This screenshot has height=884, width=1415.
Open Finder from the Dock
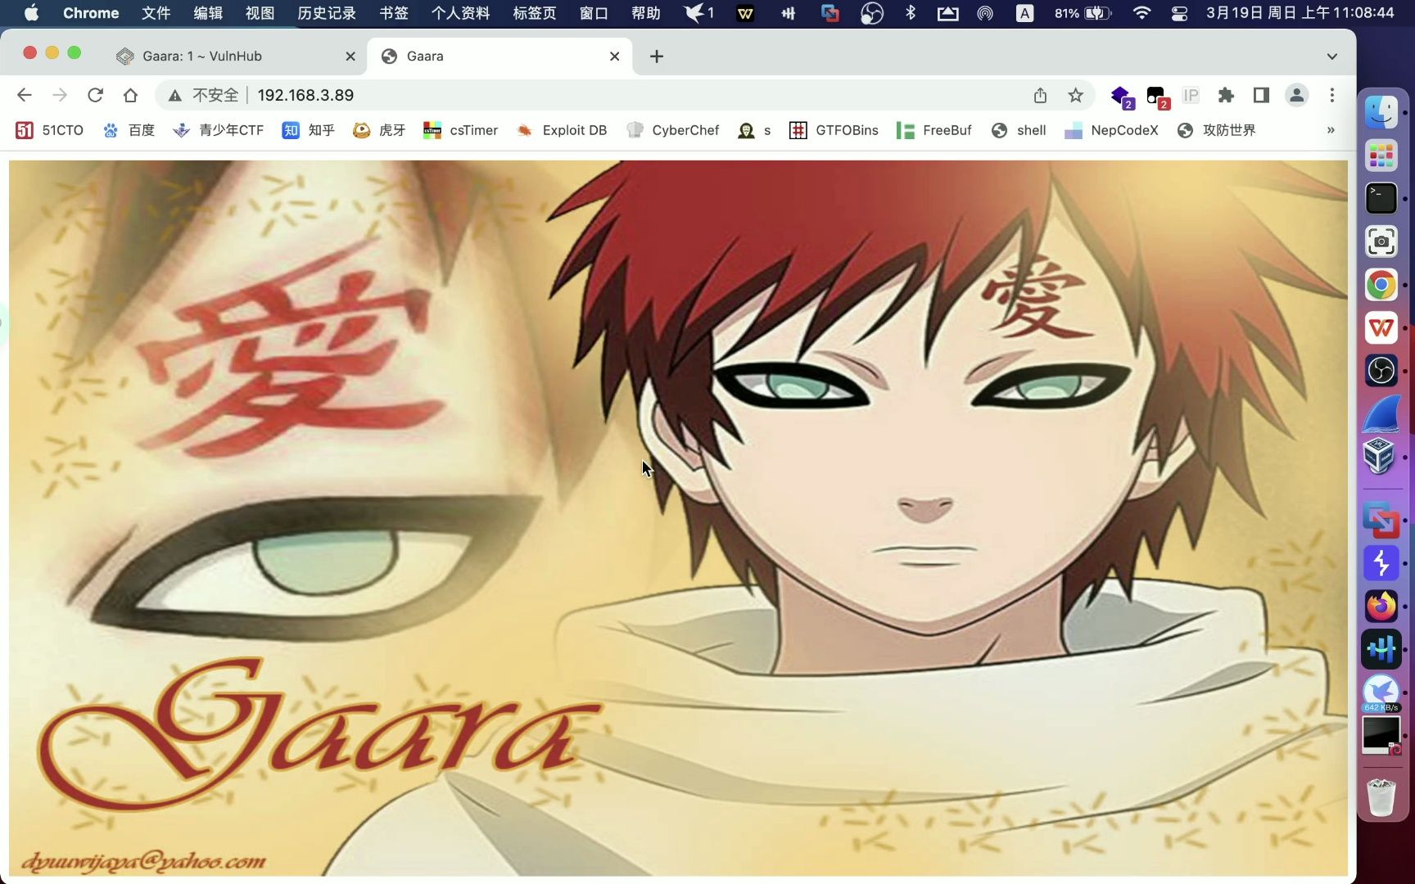1381,113
